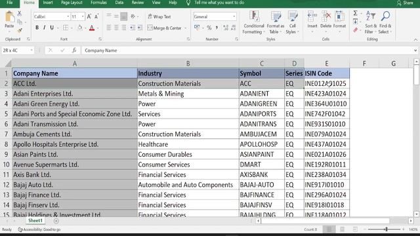
Task: Open the Fill Color dropdown arrow
Action: [x=85, y=28]
